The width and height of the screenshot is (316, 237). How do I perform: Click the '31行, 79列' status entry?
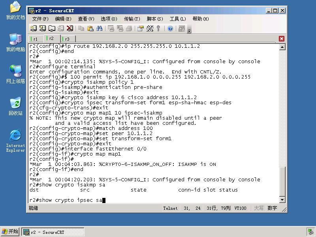click(x=218, y=208)
